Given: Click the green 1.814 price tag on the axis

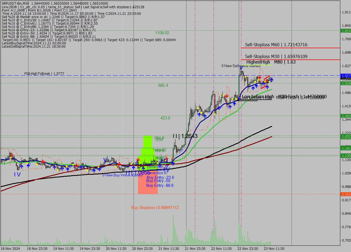Looking at the screenshot, I should 346,31.
